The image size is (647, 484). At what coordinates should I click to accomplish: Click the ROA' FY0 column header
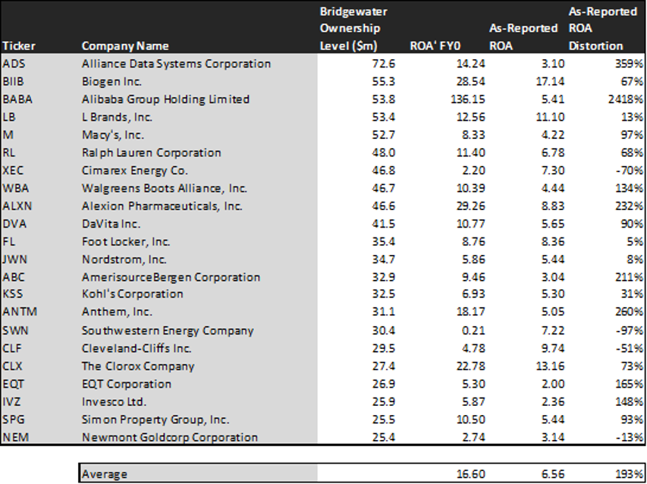point(435,46)
